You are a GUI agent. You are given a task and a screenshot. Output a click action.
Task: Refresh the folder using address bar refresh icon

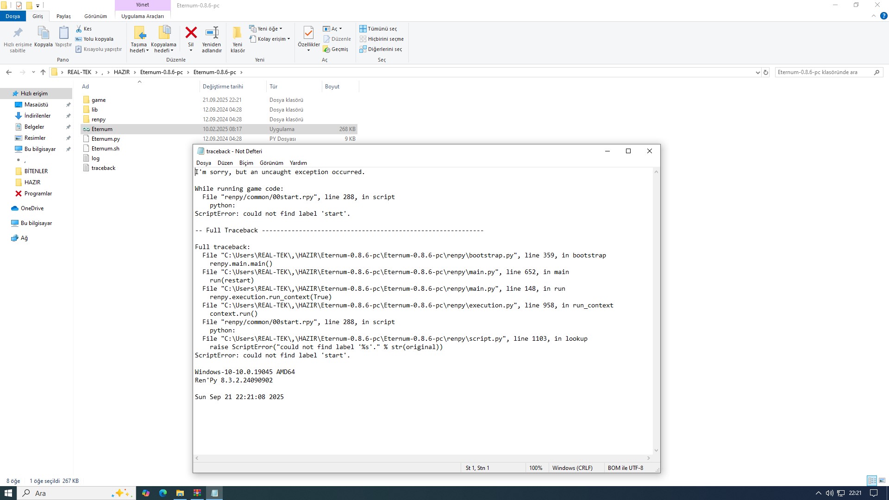[x=766, y=72]
